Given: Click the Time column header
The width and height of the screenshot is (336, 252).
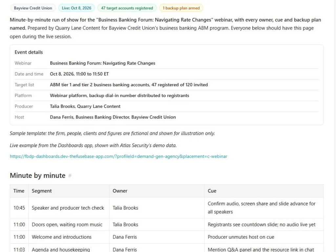Looking at the screenshot, I should click(19, 191).
